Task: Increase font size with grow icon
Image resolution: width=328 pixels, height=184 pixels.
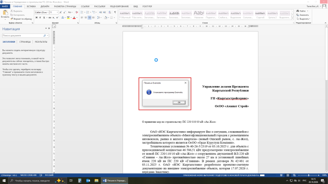Action: [61, 12]
